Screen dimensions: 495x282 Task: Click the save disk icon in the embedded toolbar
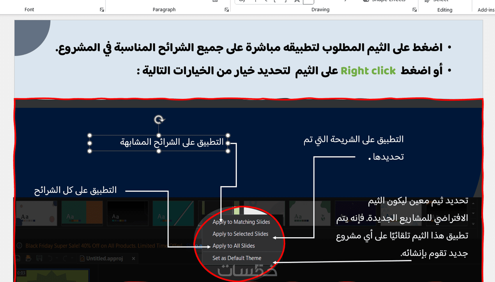pos(39,258)
